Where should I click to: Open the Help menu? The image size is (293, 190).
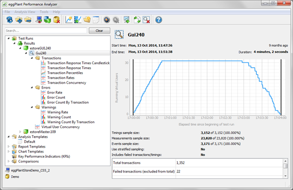click(56, 12)
